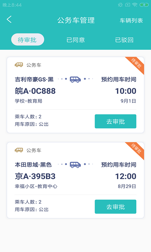Tap blue van icon beside 本田思域
Screen dimensions: 151x252
(75, 164)
